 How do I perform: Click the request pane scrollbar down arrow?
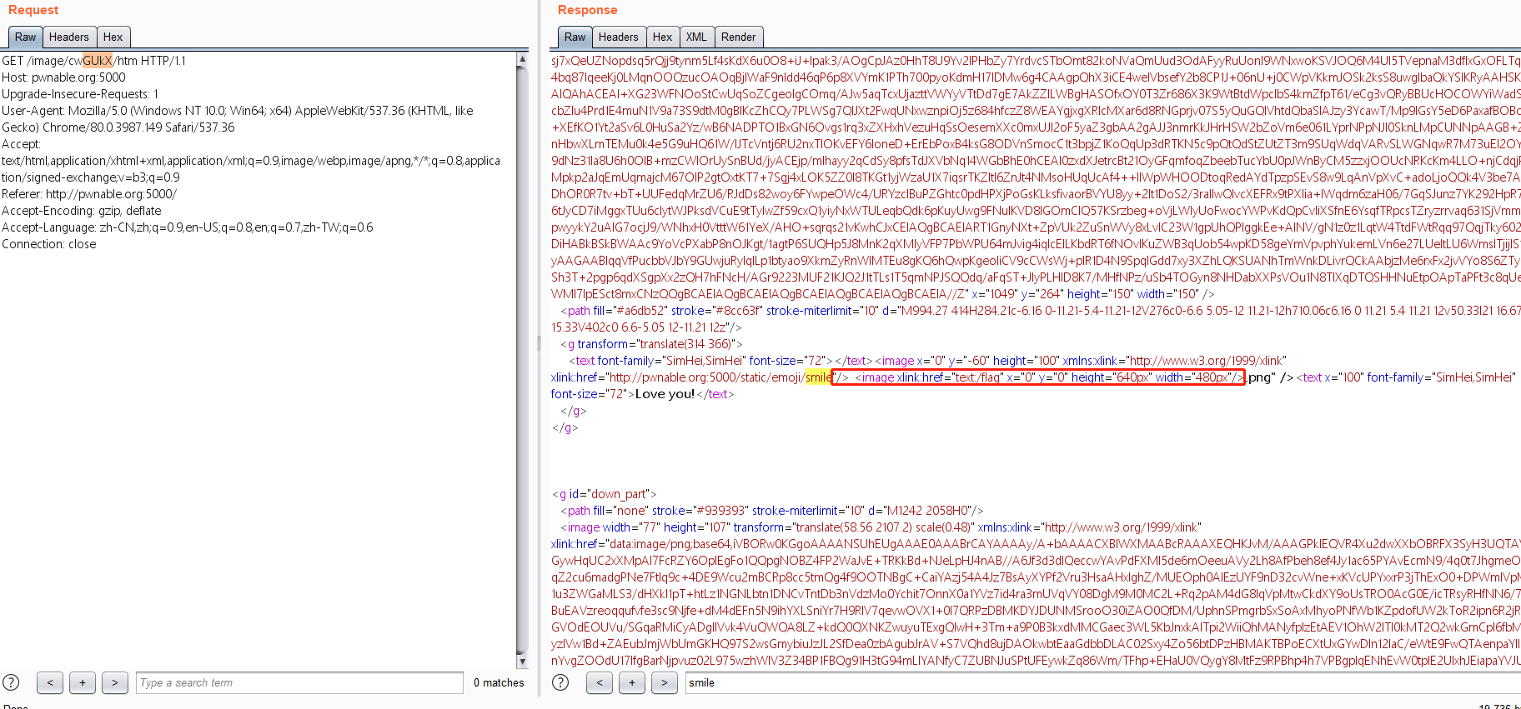(x=522, y=662)
